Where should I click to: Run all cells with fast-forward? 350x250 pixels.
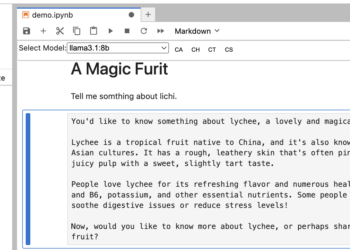161,31
